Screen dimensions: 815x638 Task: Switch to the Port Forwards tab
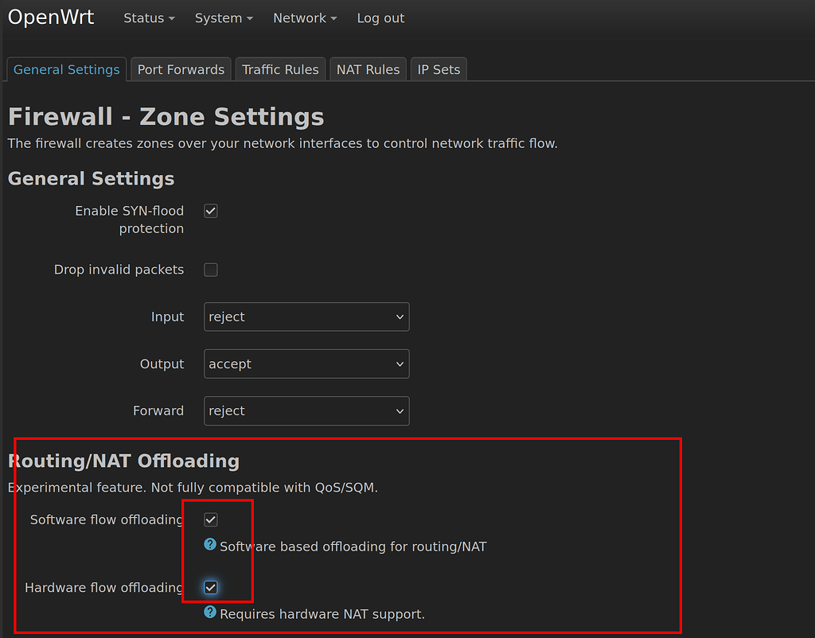tap(180, 69)
